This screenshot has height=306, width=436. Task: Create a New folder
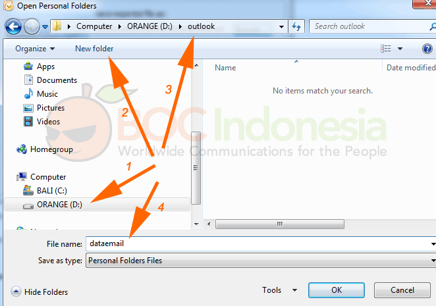[94, 49]
